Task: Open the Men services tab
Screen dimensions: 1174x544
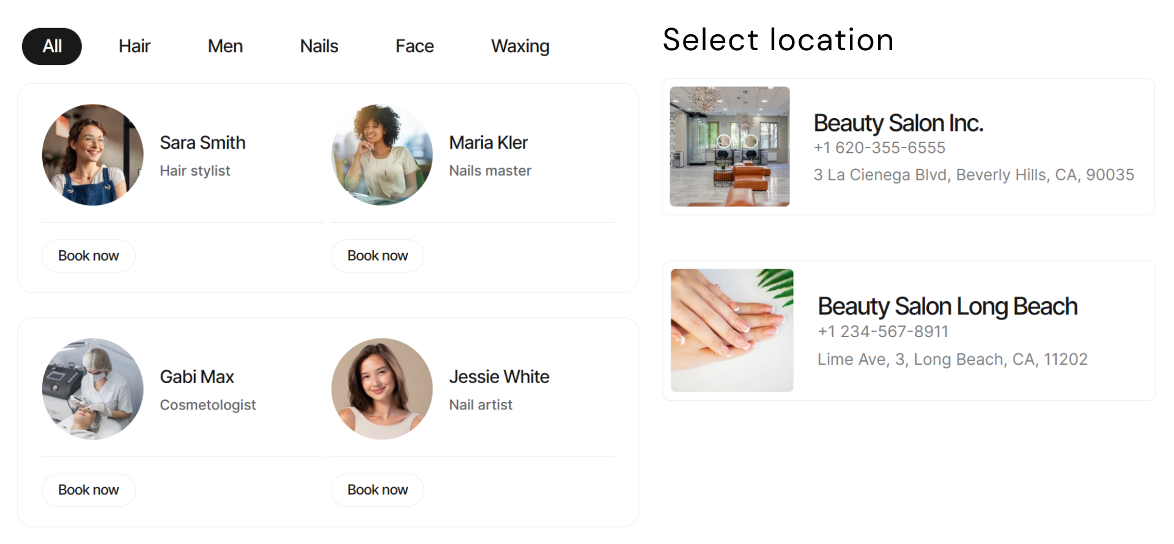Action: pos(225,46)
